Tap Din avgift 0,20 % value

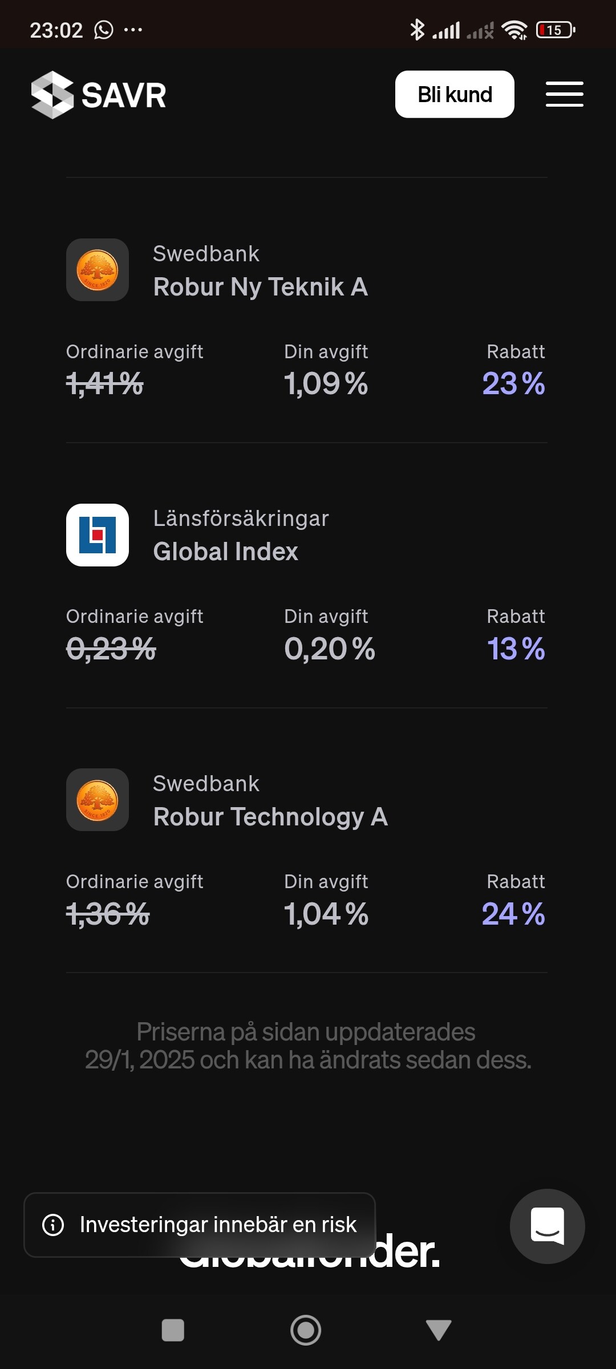click(330, 649)
